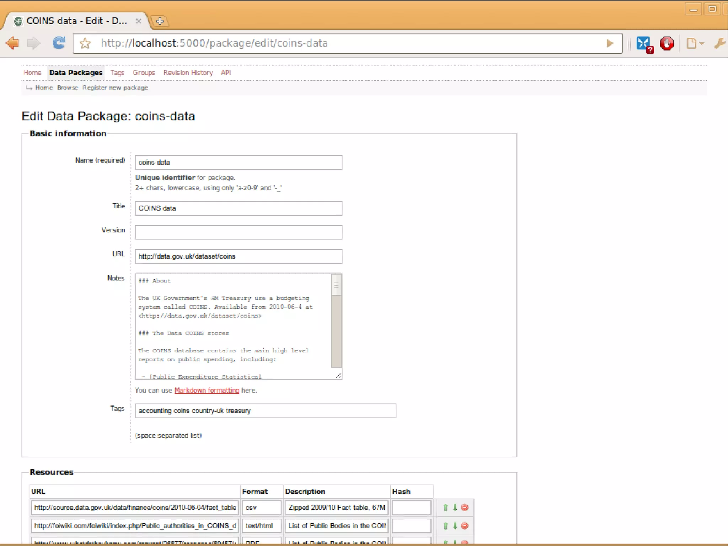This screenshot has height=546, width=728.
Task: Open the red stop-sign extension icon
Action: click(667, 43)
